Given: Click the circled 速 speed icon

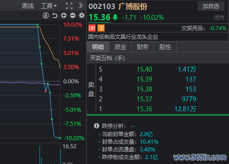Looking at the screenshot, I should click(x=46, y=15).
